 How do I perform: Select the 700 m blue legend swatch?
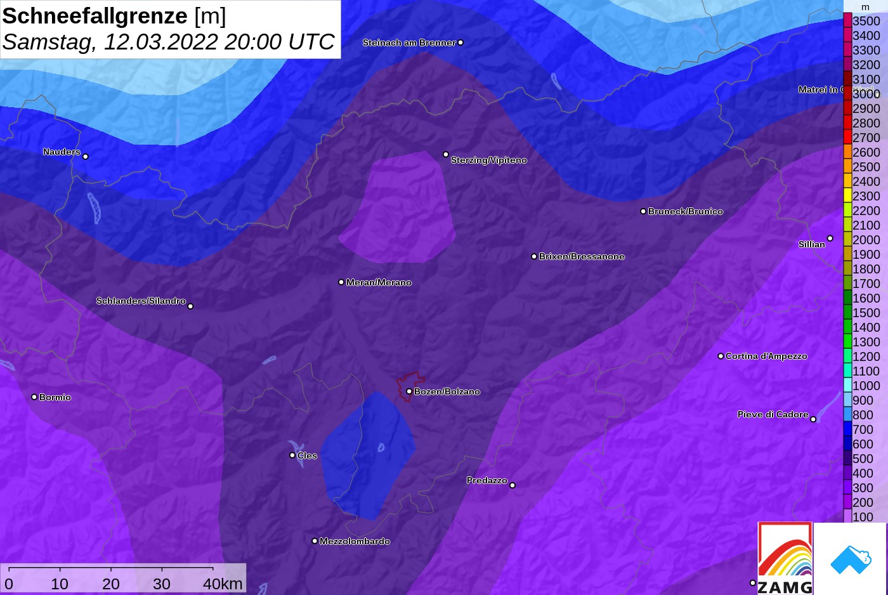tap(847, 429)
